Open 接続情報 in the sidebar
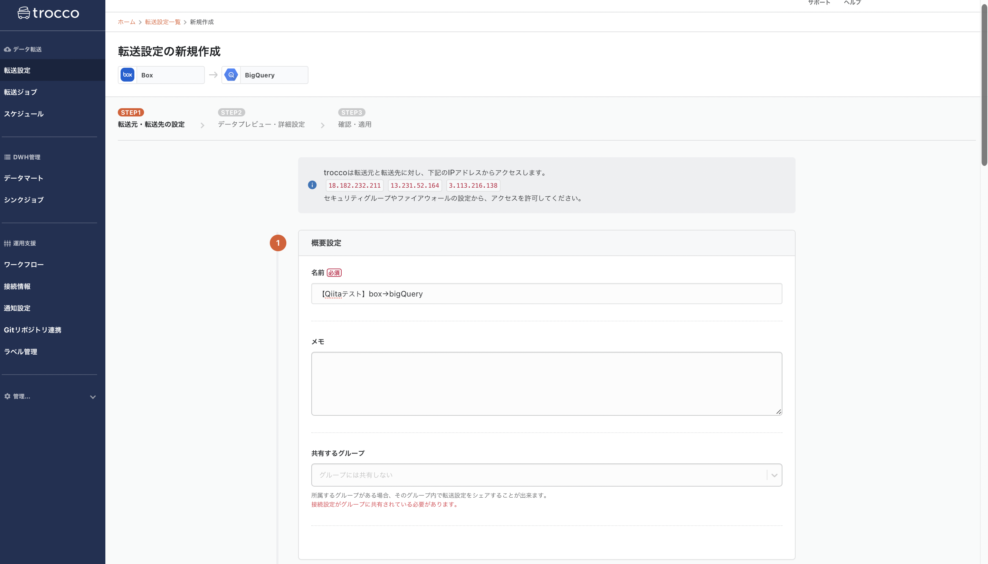 click(53, 286)
